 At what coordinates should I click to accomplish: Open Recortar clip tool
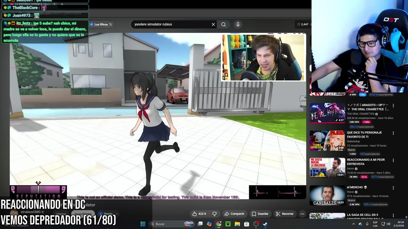pos(285,214)
